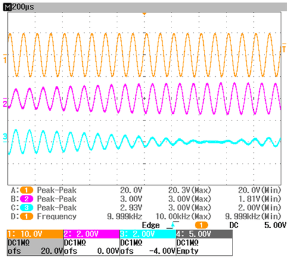289x258 pixels.
Task: Click the channel 4 Empty label
Action: [x=188, y=251]
